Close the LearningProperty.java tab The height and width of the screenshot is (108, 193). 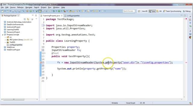[x=62, y=16]
